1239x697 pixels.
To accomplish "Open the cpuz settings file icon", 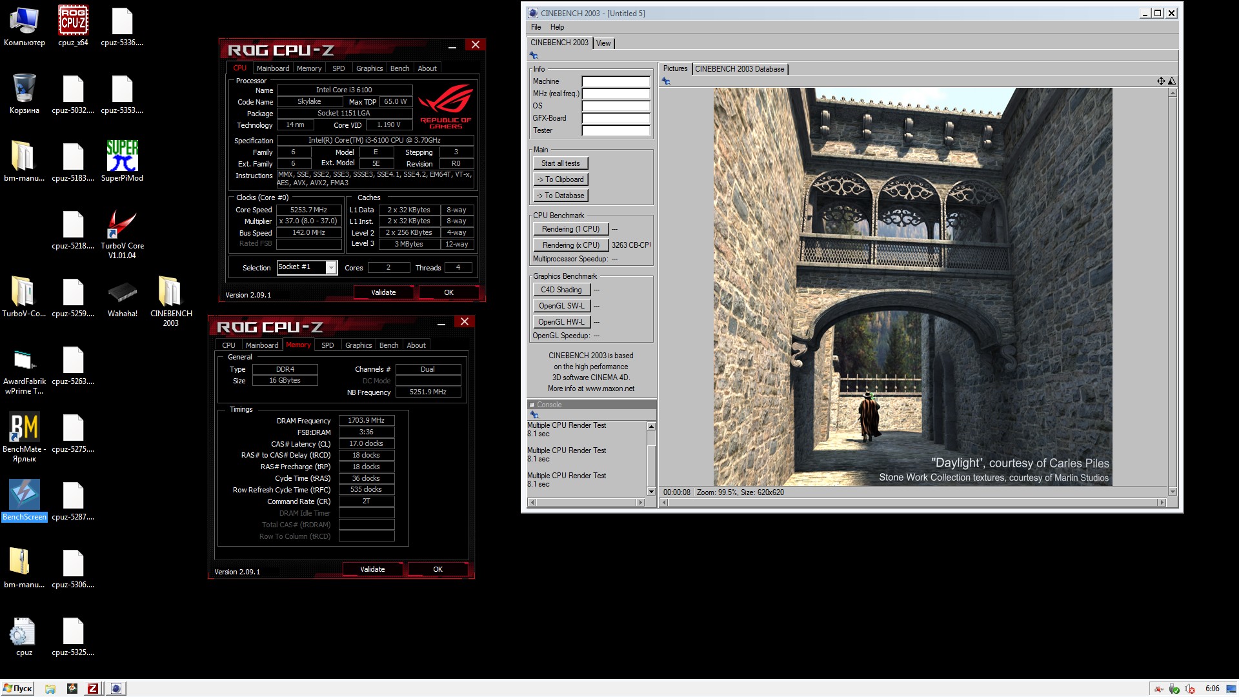I will (24, 636).
